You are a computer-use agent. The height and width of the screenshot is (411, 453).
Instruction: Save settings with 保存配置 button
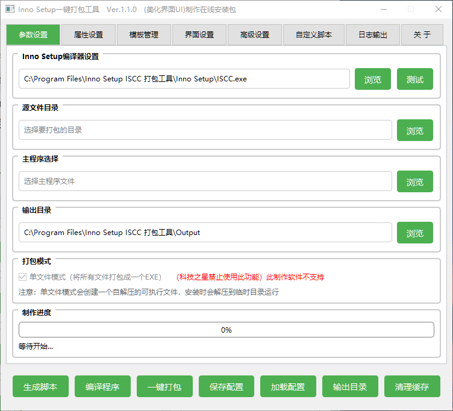point(226,387)
